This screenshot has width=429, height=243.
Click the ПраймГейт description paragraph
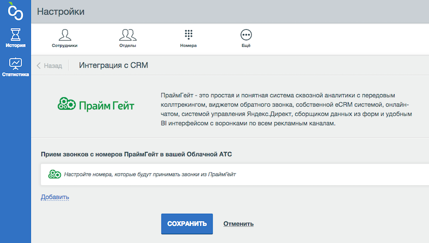tap(286, 109)
